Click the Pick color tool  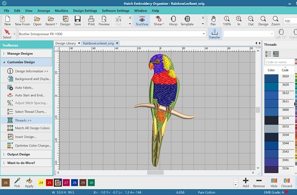(17, 183)
